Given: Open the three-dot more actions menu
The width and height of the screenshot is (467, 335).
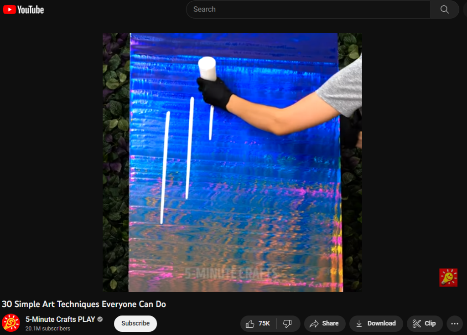Looking at the screenshot, I should point(455,324).
